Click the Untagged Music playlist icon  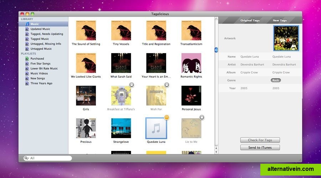(27, 49)
